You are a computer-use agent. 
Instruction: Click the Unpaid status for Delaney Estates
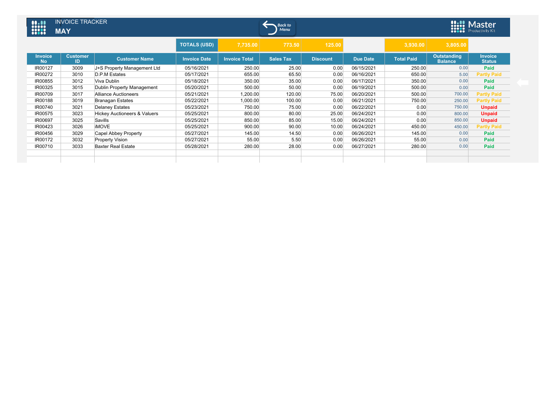coord(489,107)
